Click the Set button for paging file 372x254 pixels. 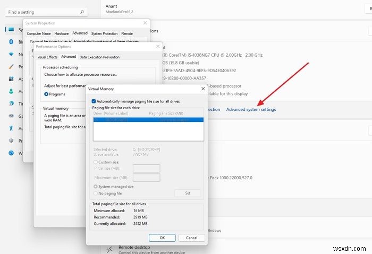(x=188, y=193)
